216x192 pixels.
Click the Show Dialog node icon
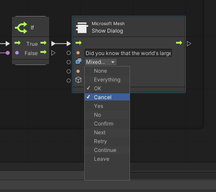click(82, 28)
